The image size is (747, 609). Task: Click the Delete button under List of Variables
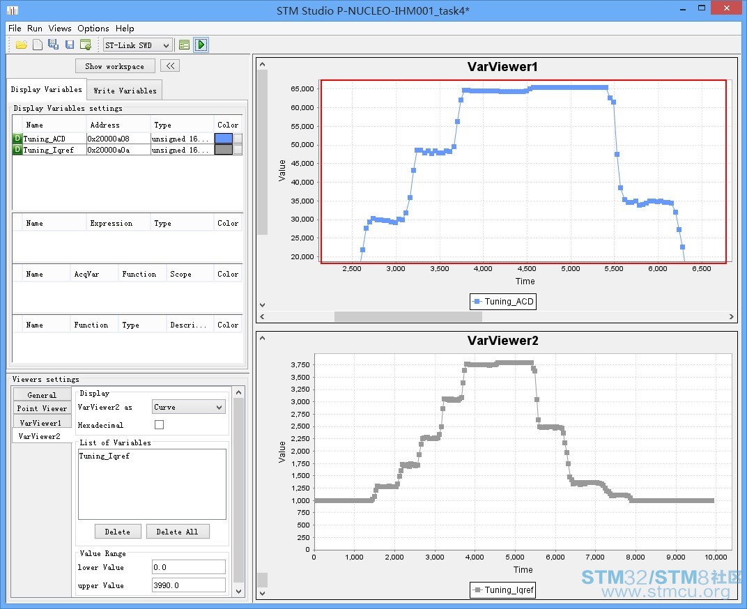pos(118,532)
